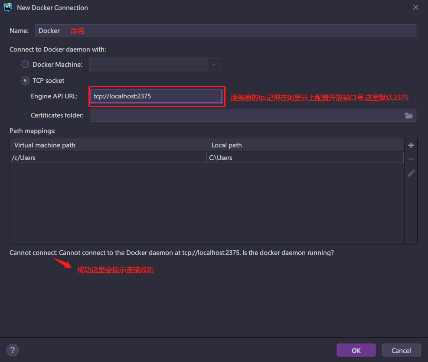
Task: Add a new path mapping with plus icon
Action: (x=411, y=145)
